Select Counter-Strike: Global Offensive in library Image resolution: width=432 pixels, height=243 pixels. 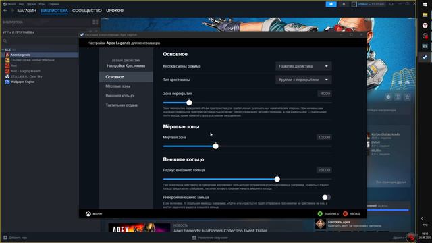click(32, 60)
